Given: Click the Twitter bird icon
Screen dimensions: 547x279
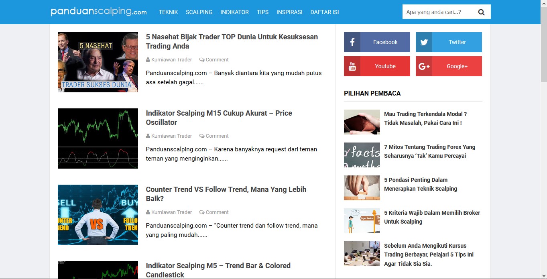Looking at the screenshot, I should [424, 42].
